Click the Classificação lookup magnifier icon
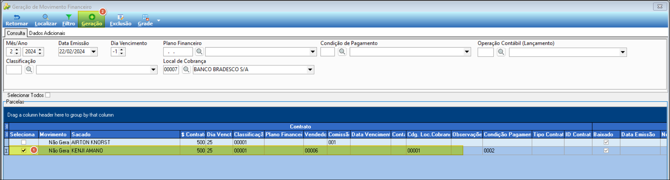The width and height of the screenshot is (670, 180). point(29,70)
